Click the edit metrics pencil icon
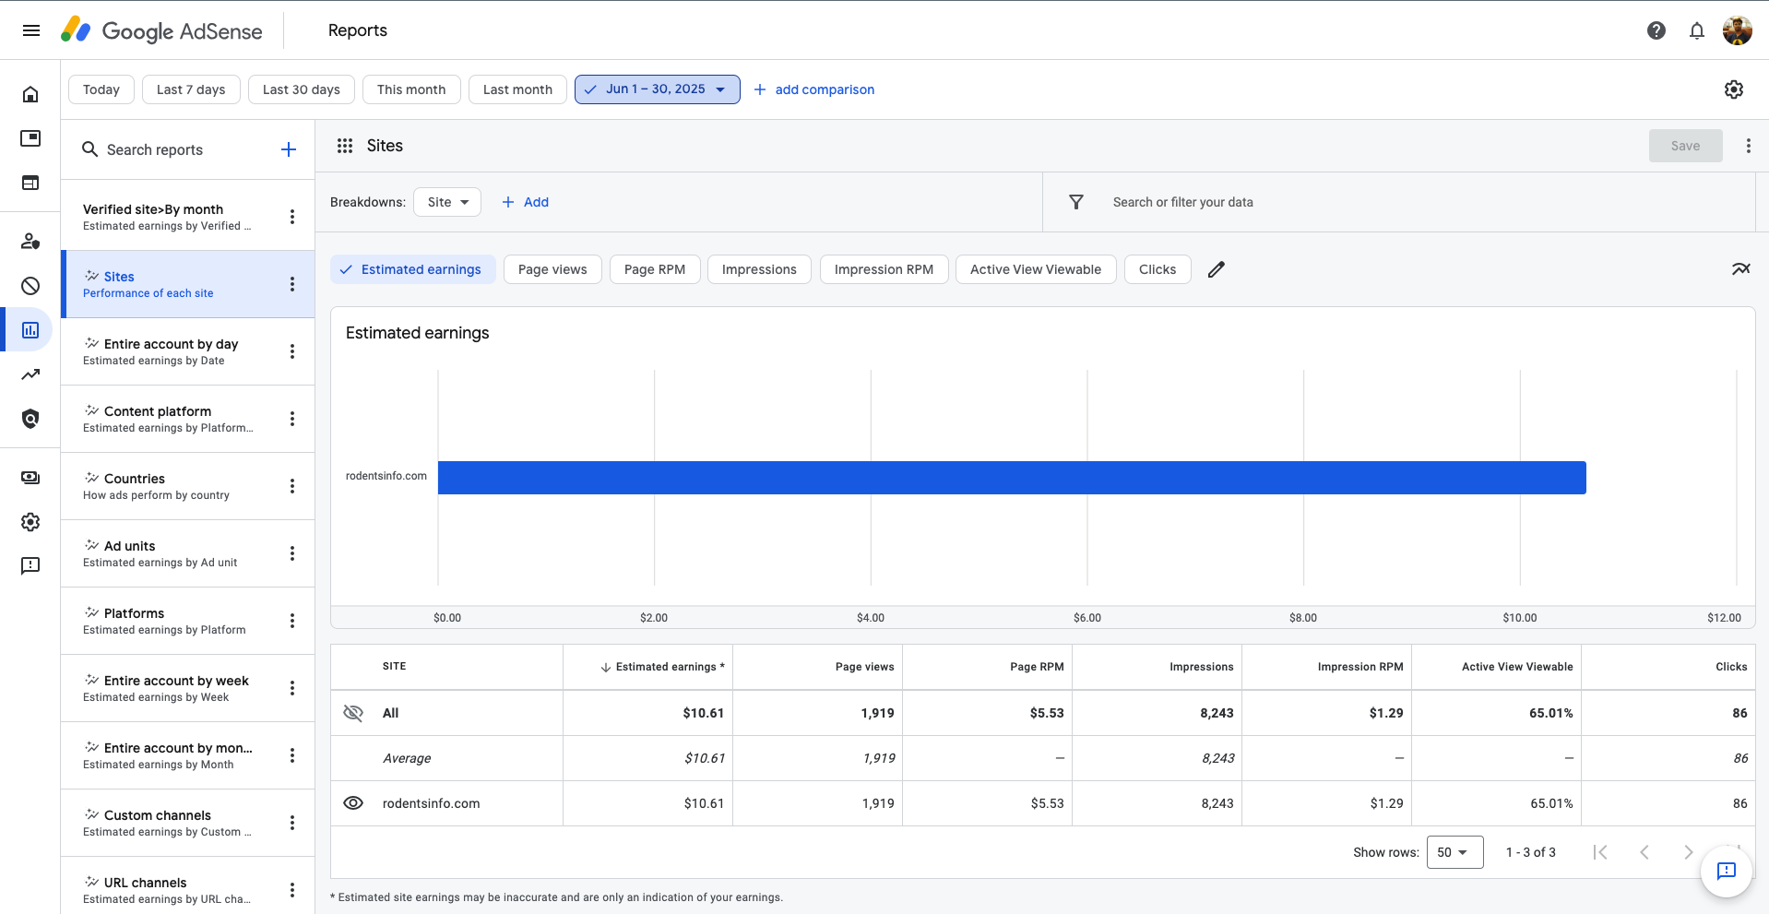This screenshot has height=914, width=1769. coord(1217,269)
